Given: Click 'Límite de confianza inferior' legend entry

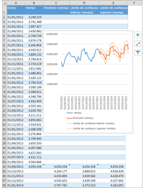Looking at the screenshot, I should coord(90,123).
